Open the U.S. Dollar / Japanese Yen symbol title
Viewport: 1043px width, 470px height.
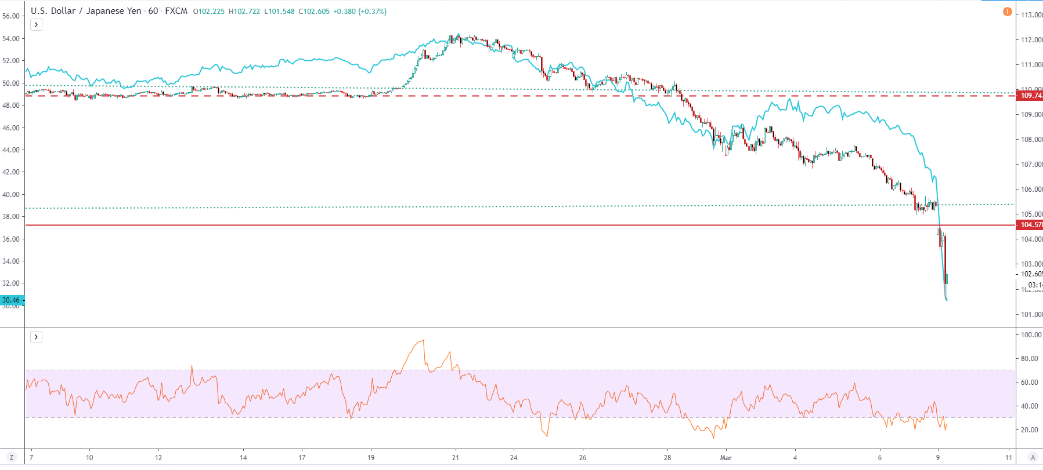coord(86,11)
